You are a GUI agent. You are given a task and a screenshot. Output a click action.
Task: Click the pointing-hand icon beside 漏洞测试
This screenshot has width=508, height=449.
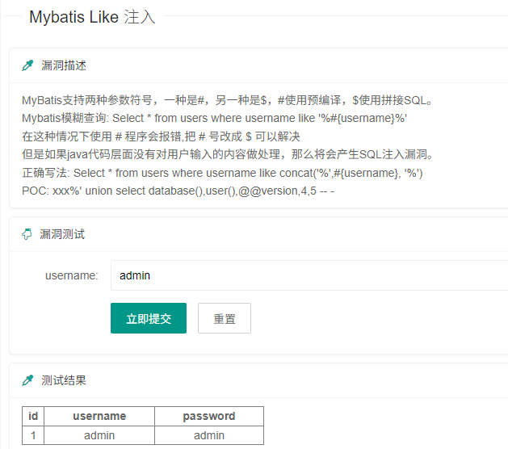click(27, 234)
